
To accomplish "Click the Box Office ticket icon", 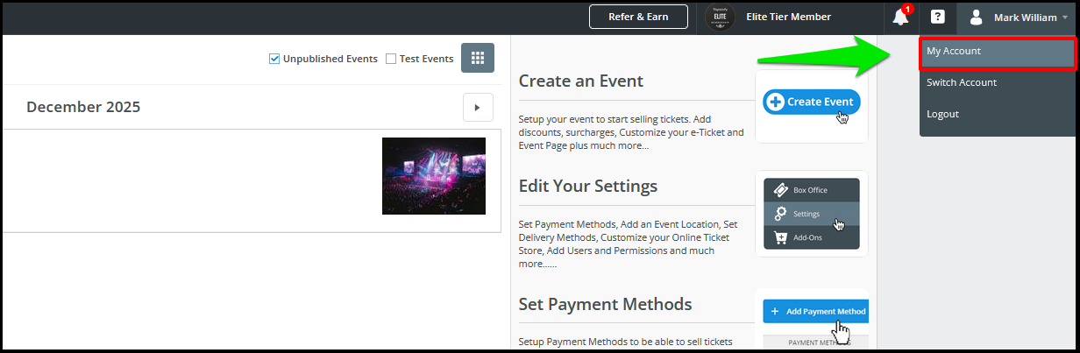I will 780,190.
